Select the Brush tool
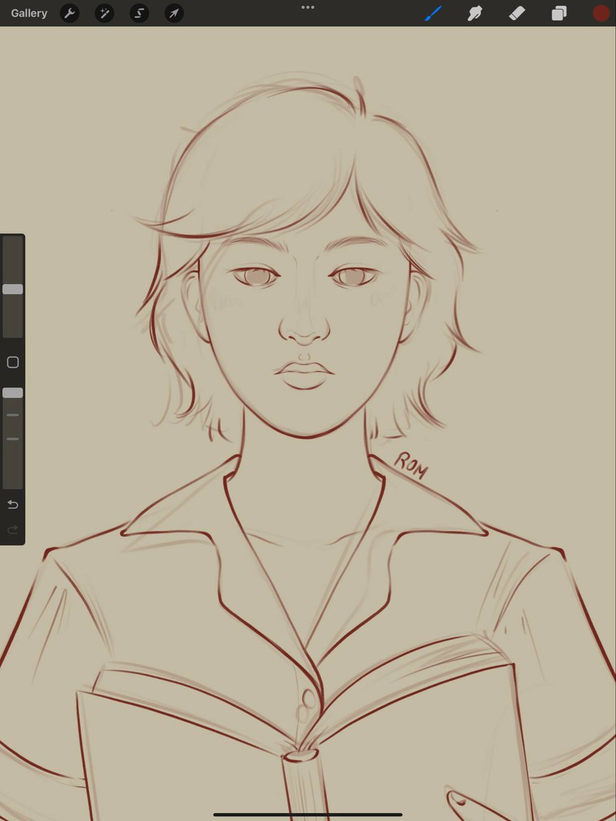616x821 pixels. [x=433, y=13]
